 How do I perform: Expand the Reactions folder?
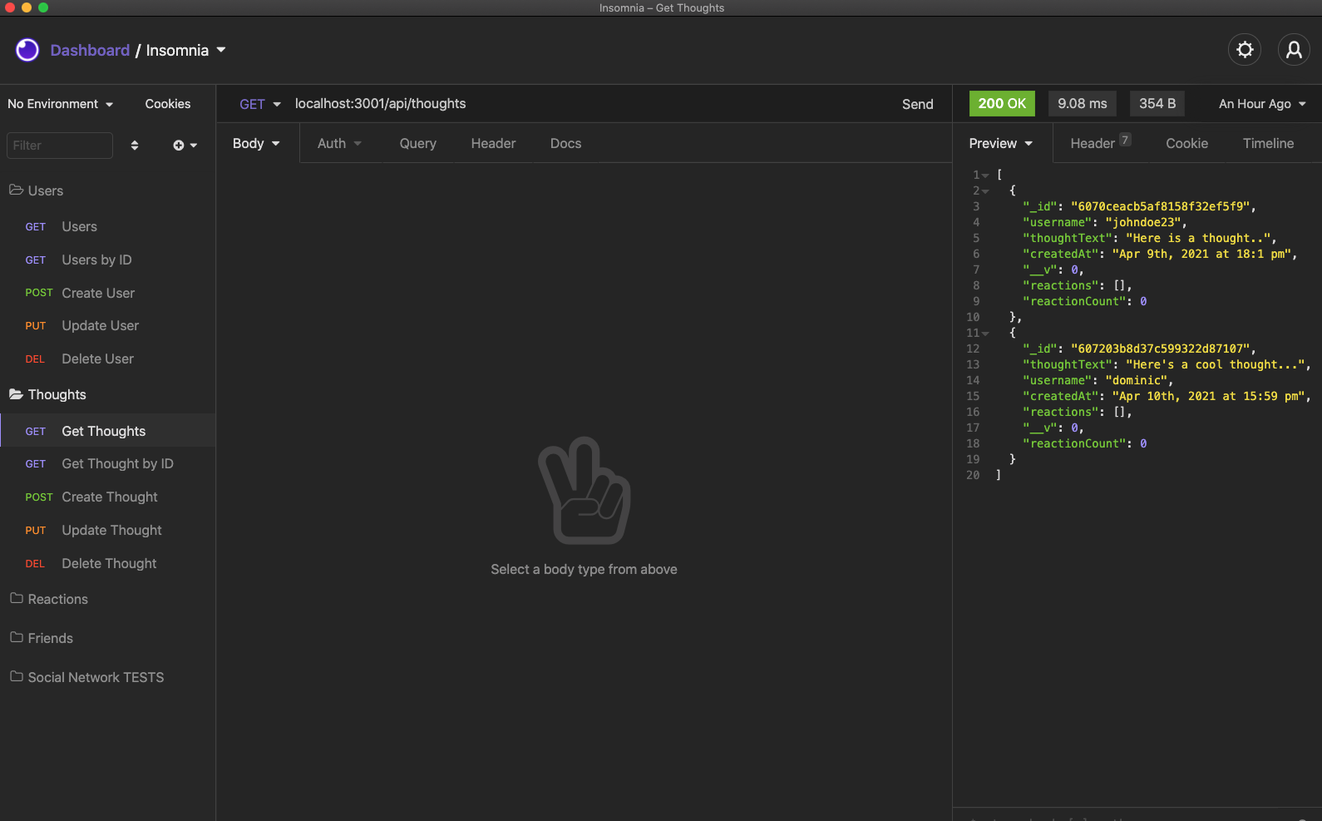108,599
